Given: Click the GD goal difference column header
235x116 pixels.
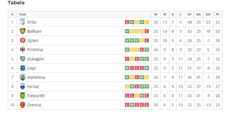Looking at the screenshot, I should pyautogui.click(x=208, y=14).
